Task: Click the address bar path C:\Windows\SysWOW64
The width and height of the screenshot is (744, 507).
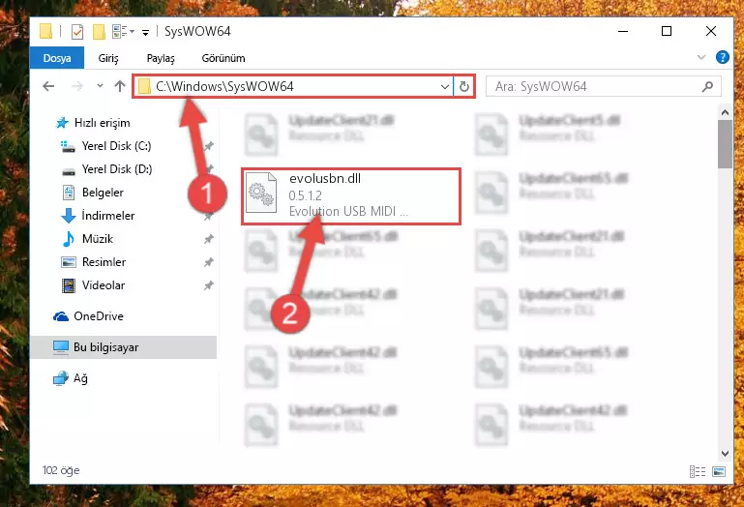Action: (x=224, y=86)
